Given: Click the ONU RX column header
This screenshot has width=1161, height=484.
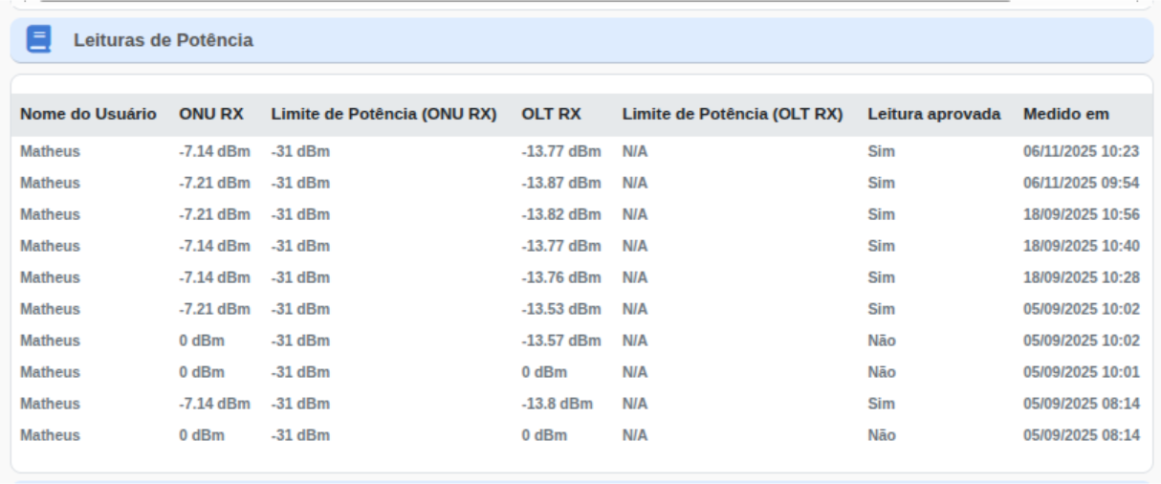Looking at the screenshot, I should (211, 114).
